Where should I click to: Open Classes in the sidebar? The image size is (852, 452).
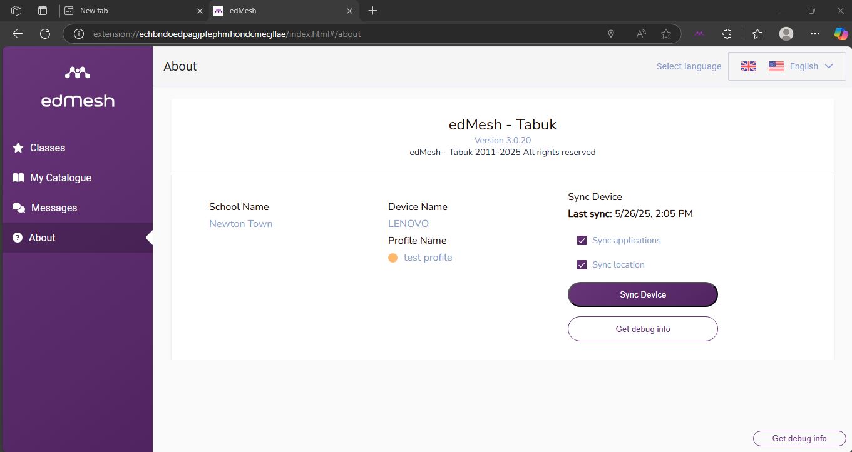pyautogui.click(x=78, y=148)
